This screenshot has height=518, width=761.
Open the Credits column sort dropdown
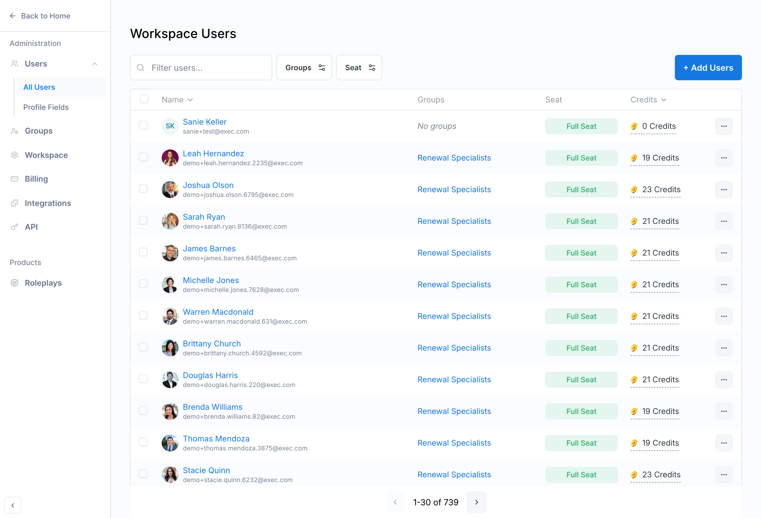point(664,100)
